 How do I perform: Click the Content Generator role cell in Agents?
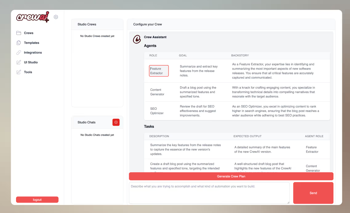157,92
